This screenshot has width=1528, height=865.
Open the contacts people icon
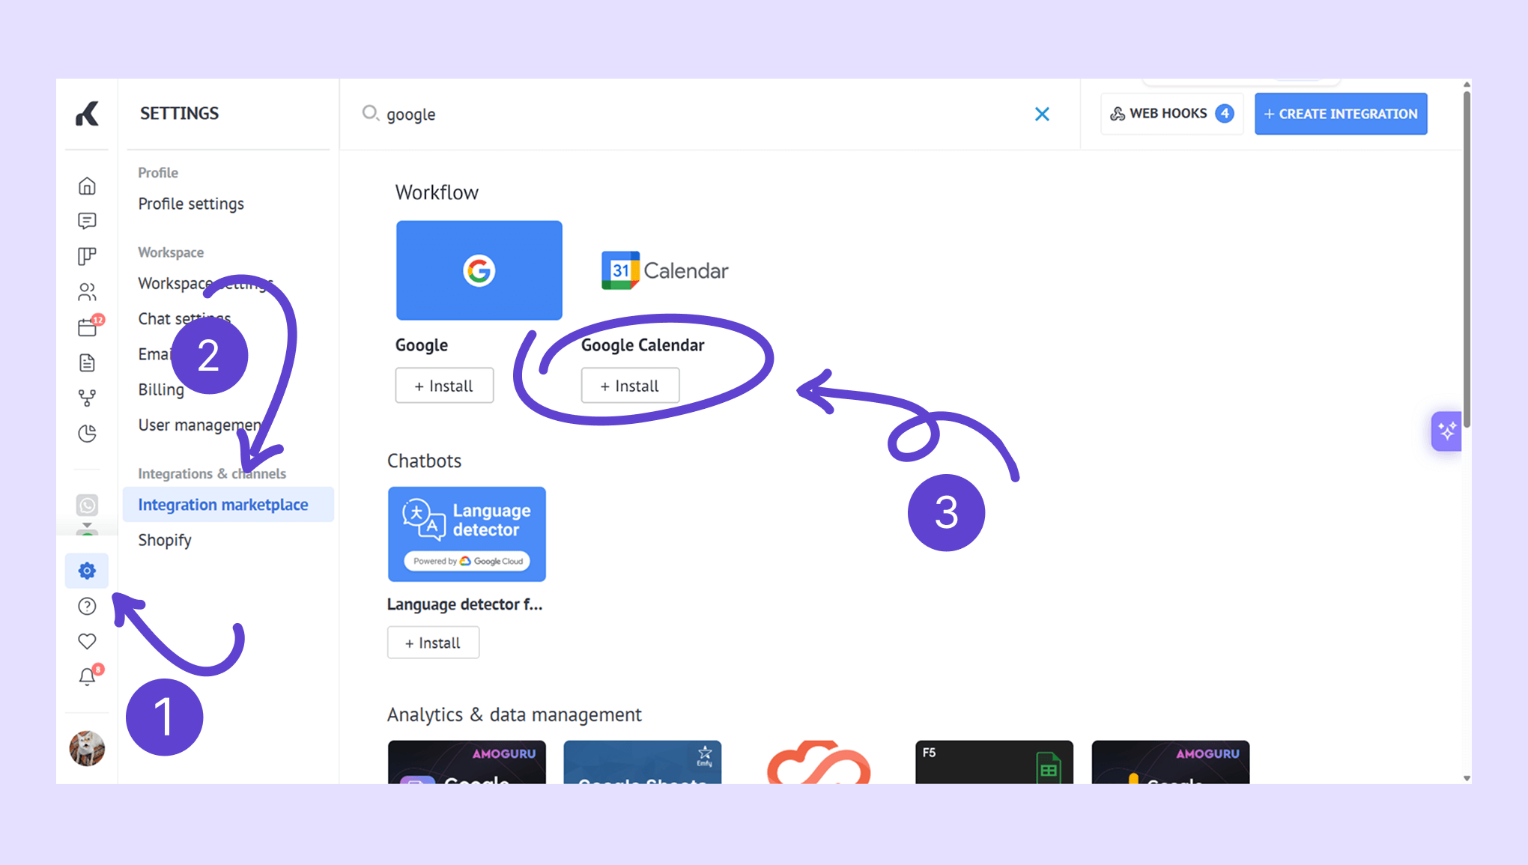point(87,291)
